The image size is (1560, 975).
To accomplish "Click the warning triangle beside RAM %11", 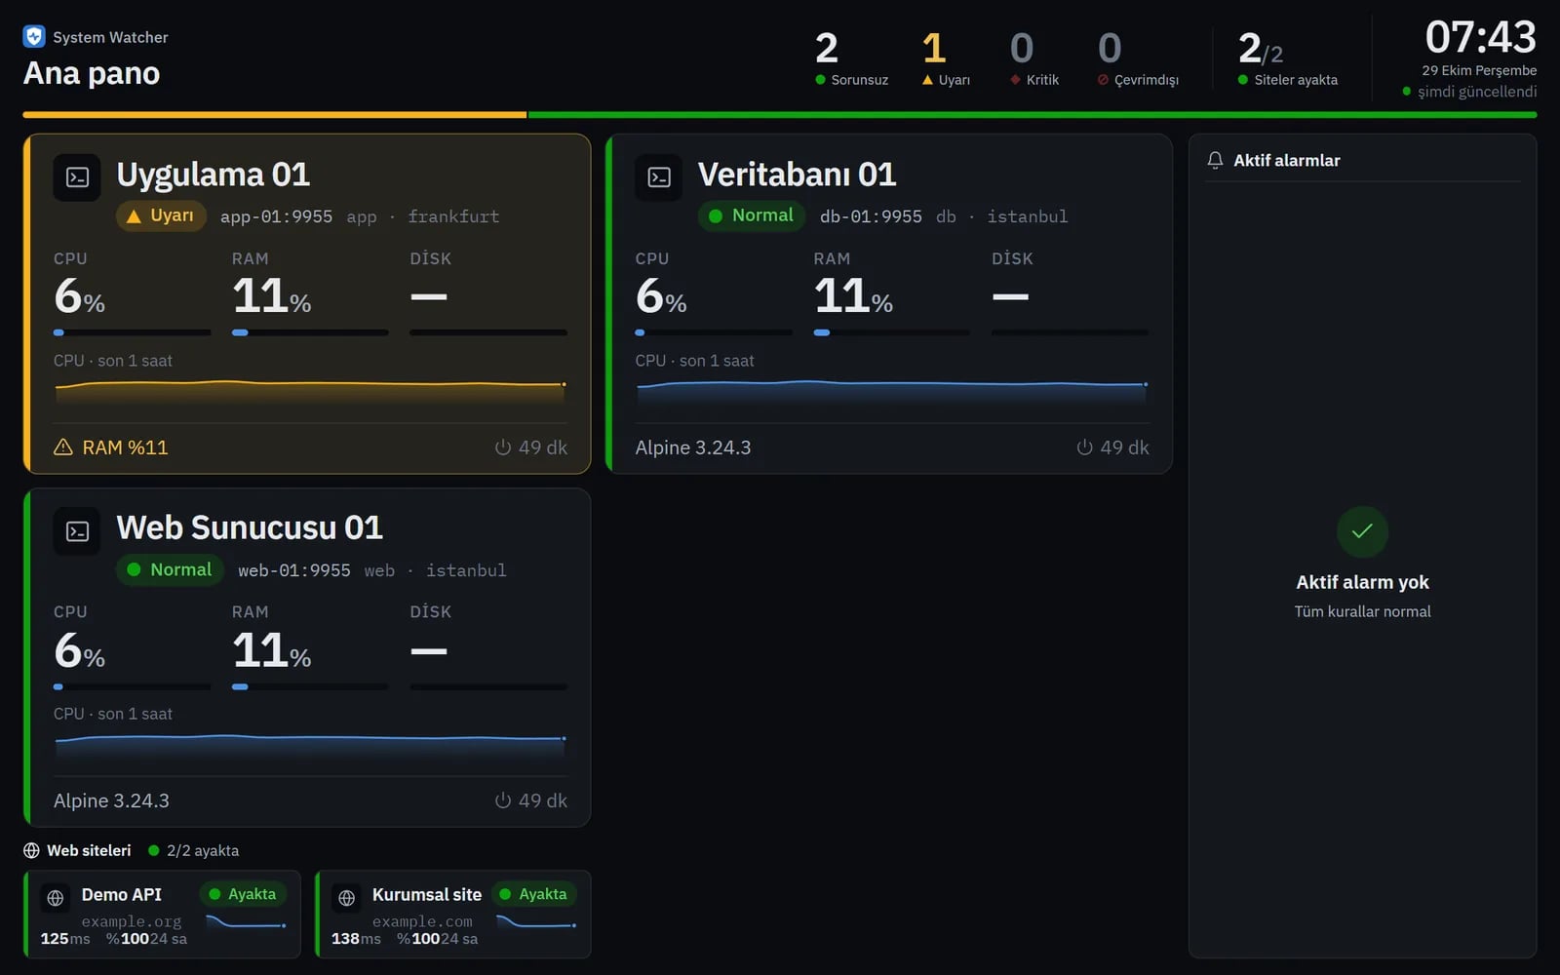I will pyautogui.click(x=63, y=448).
